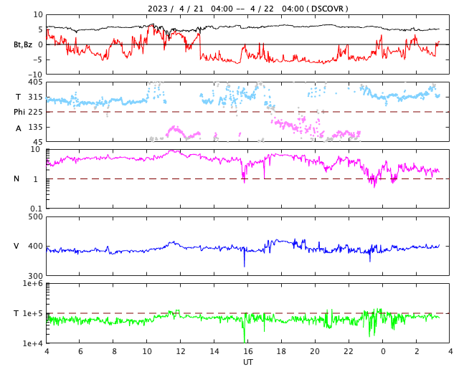Click the '14' hour label on x-axis
The width and height of the screenshot is (459, 367).
214,351
